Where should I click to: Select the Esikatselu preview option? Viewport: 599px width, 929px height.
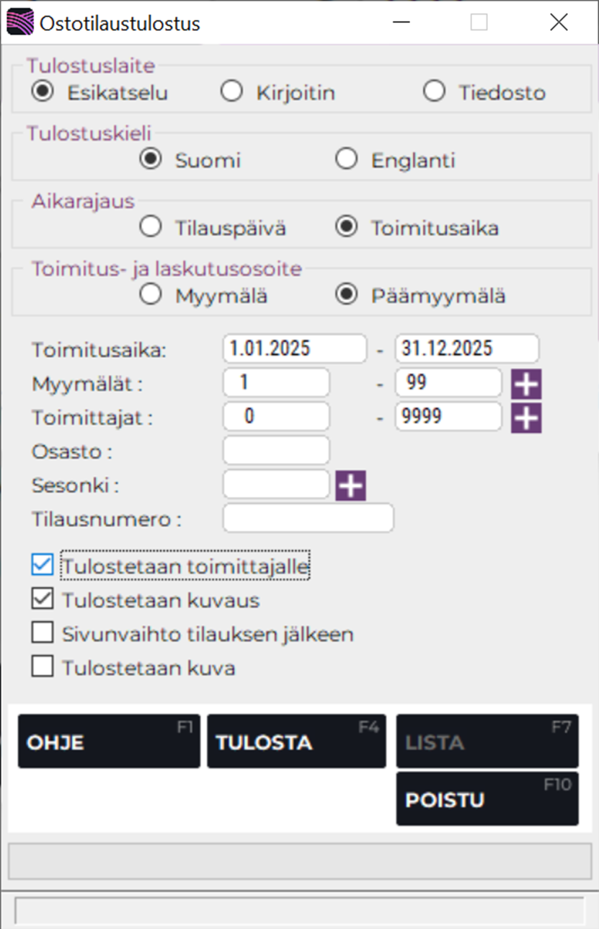tap(42, 91)
